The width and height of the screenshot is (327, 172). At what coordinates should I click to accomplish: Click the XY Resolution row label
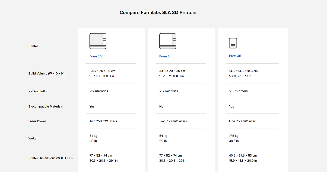pyautogui.click(x=38, y=91)
